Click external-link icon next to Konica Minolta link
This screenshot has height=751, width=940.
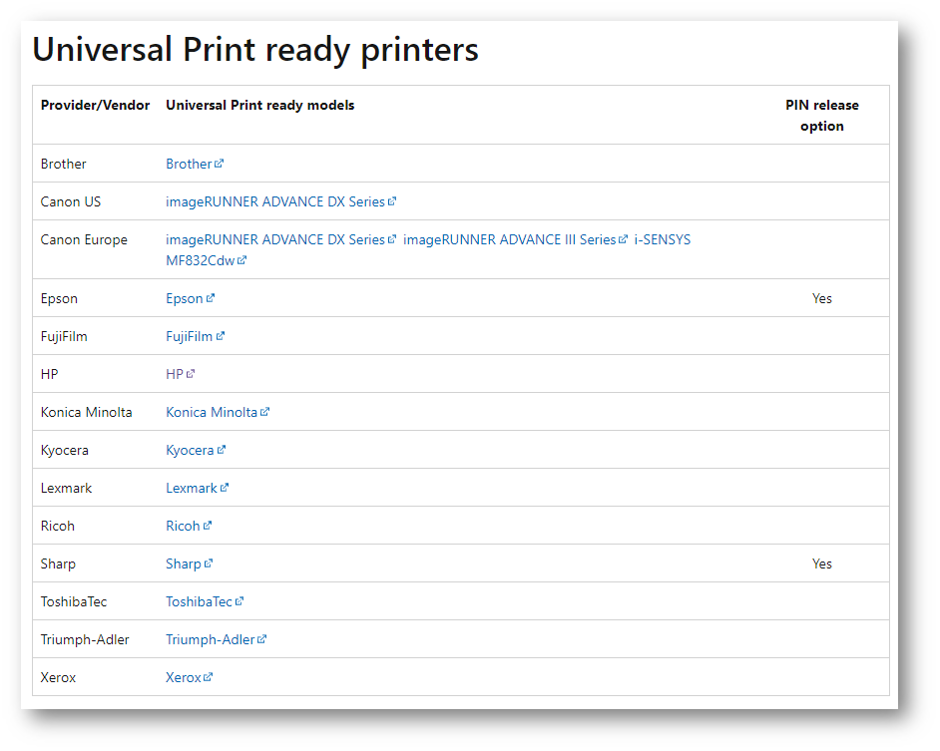[x=265, y=412]
